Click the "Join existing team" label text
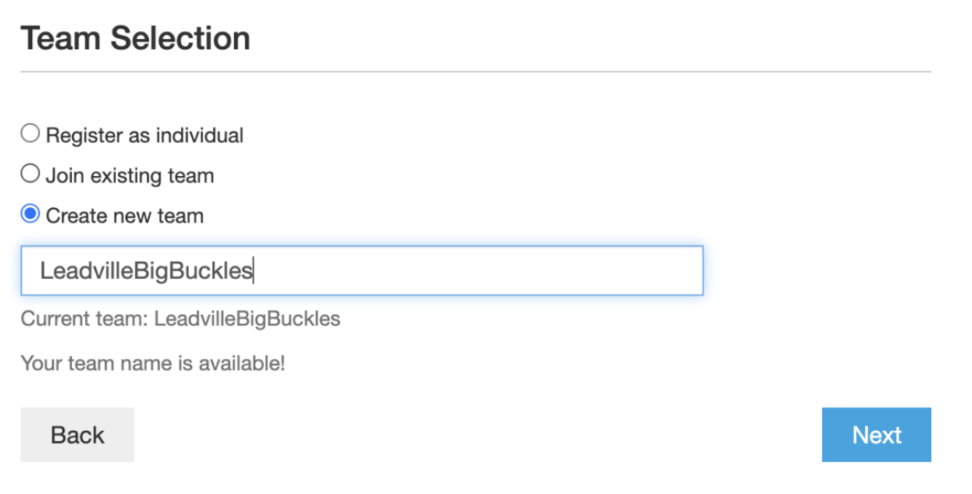The width and height of the screenshot is (972, 494). (129, 176)
